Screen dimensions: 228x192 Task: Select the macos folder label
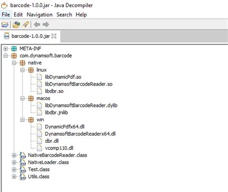coord(43,98)
